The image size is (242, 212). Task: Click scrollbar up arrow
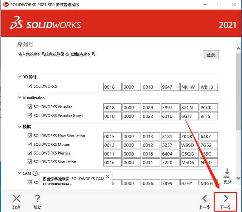[x=239, y=49]
